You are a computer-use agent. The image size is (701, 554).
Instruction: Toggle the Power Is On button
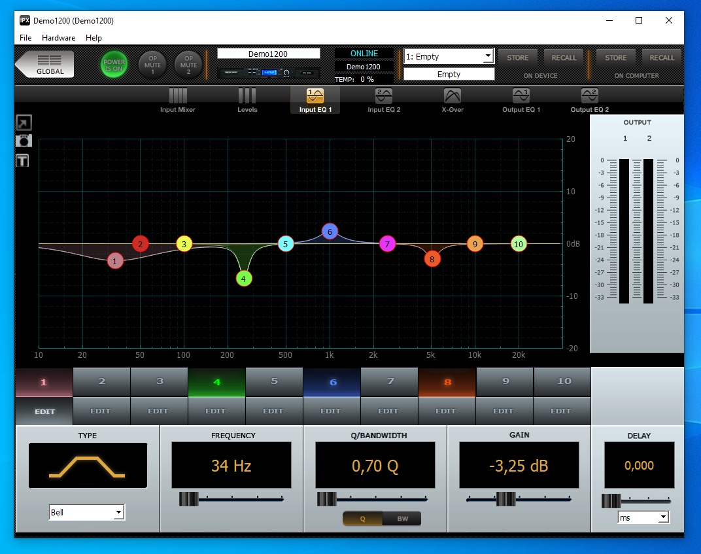pos(114,63)
